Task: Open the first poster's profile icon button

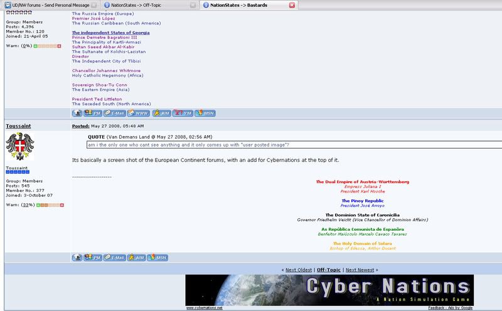Action: 78,113
